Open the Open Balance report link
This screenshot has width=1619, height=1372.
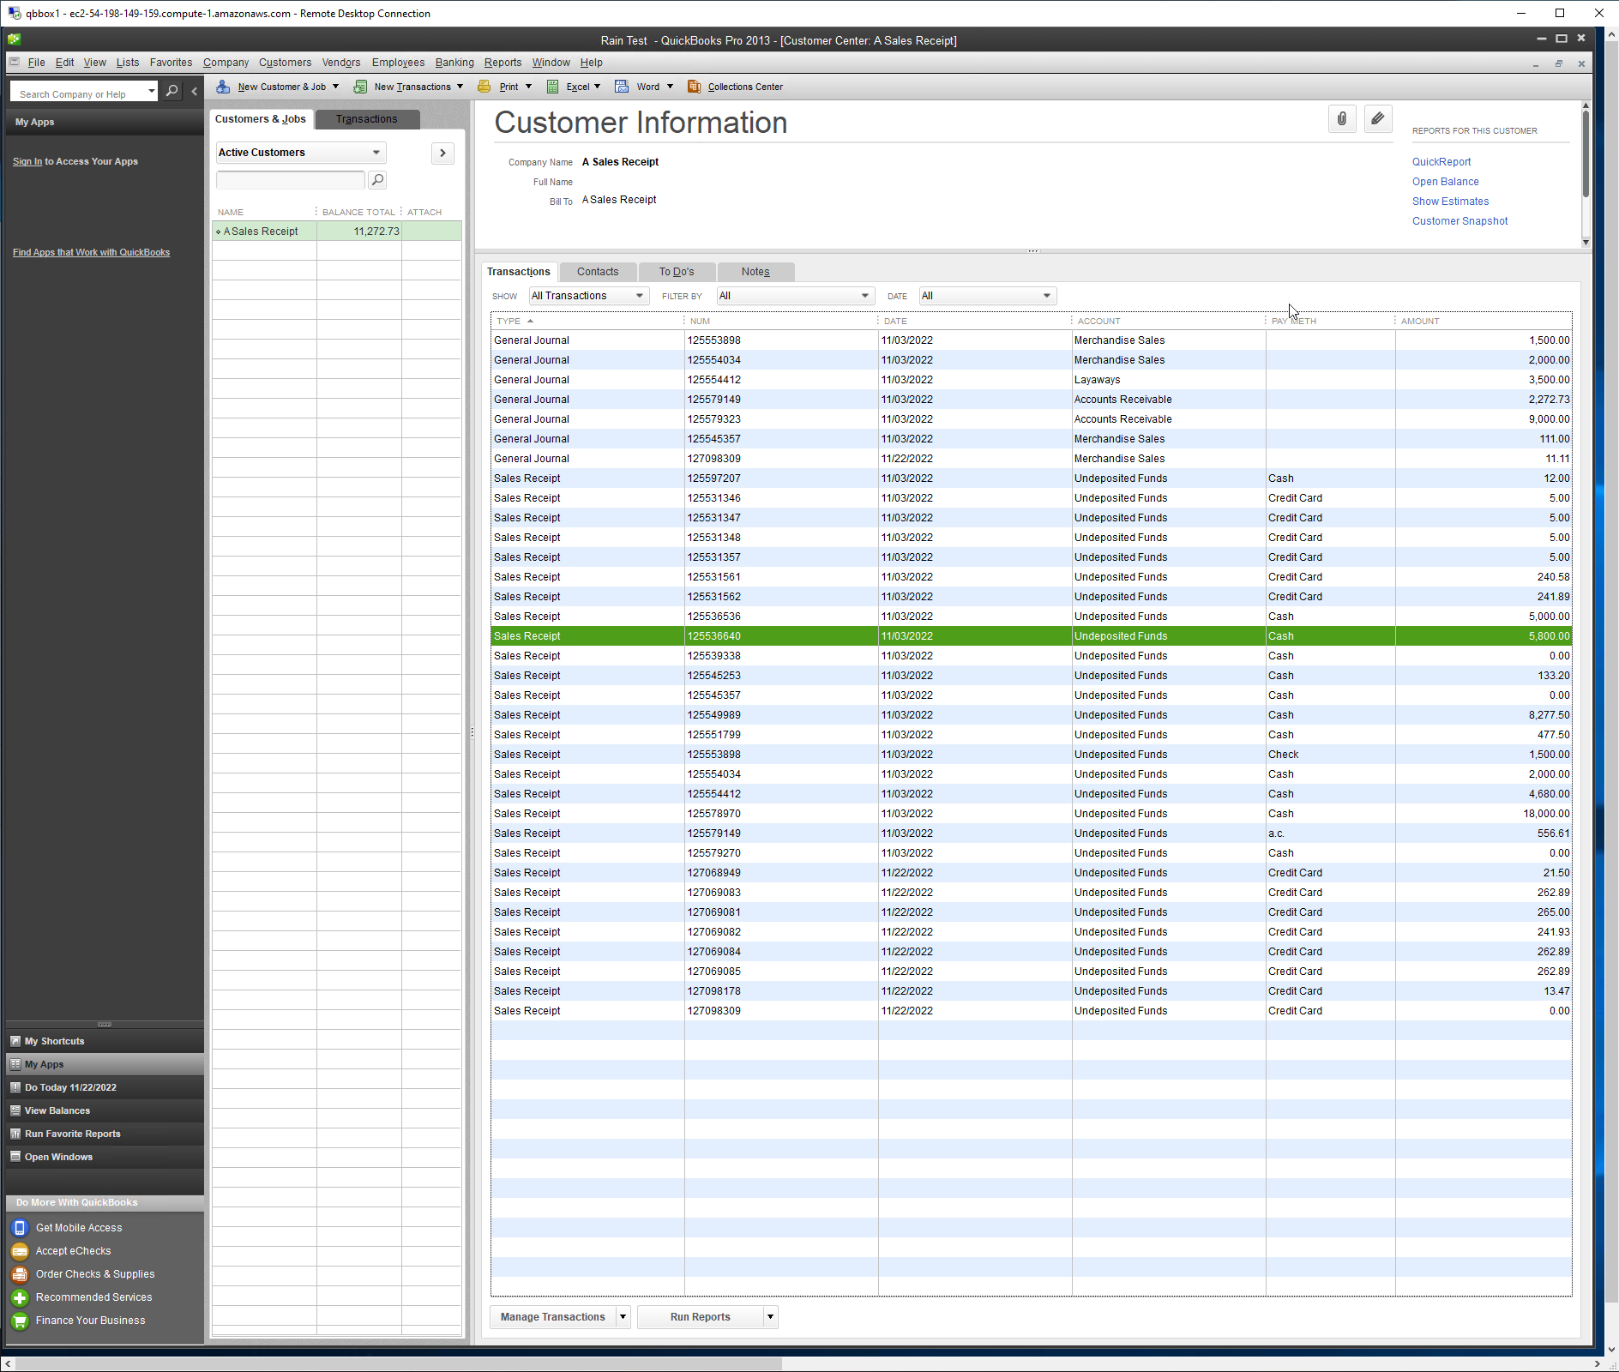click(1446, 182)
